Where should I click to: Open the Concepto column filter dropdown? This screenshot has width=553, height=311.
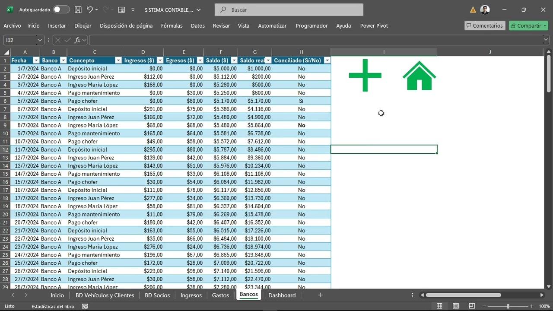click(118, 60)
